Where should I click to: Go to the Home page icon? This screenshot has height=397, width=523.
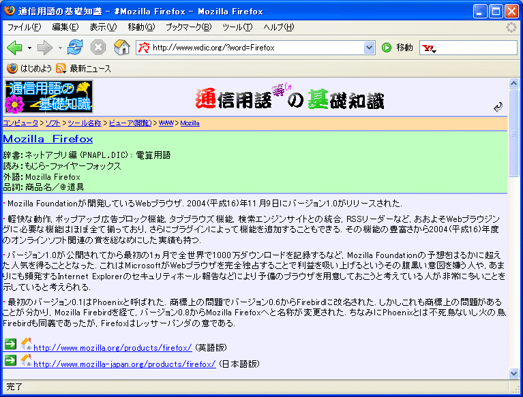(x=122, y=47)
